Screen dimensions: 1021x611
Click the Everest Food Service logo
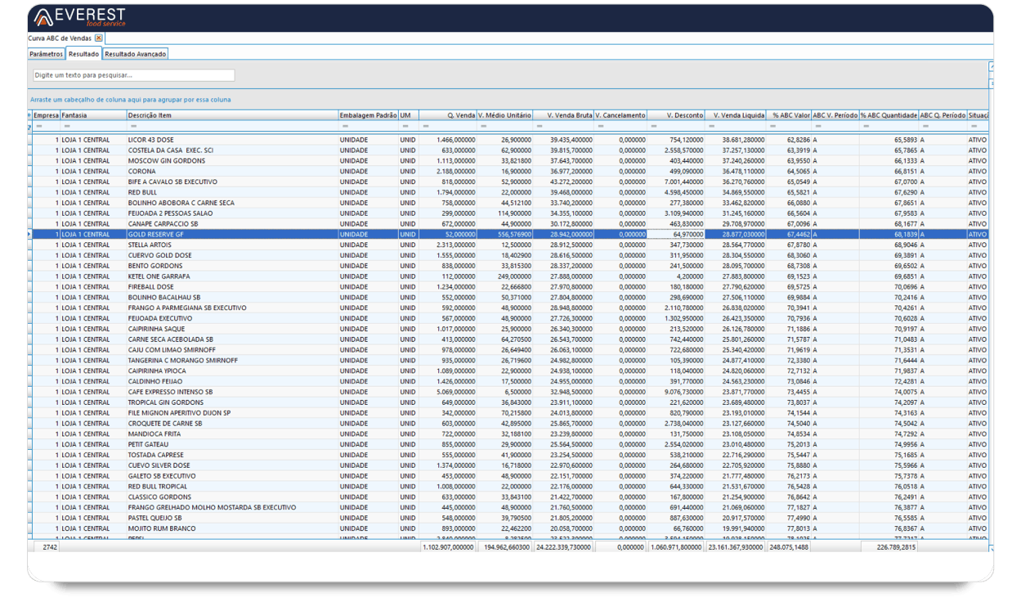pos(79,17)
